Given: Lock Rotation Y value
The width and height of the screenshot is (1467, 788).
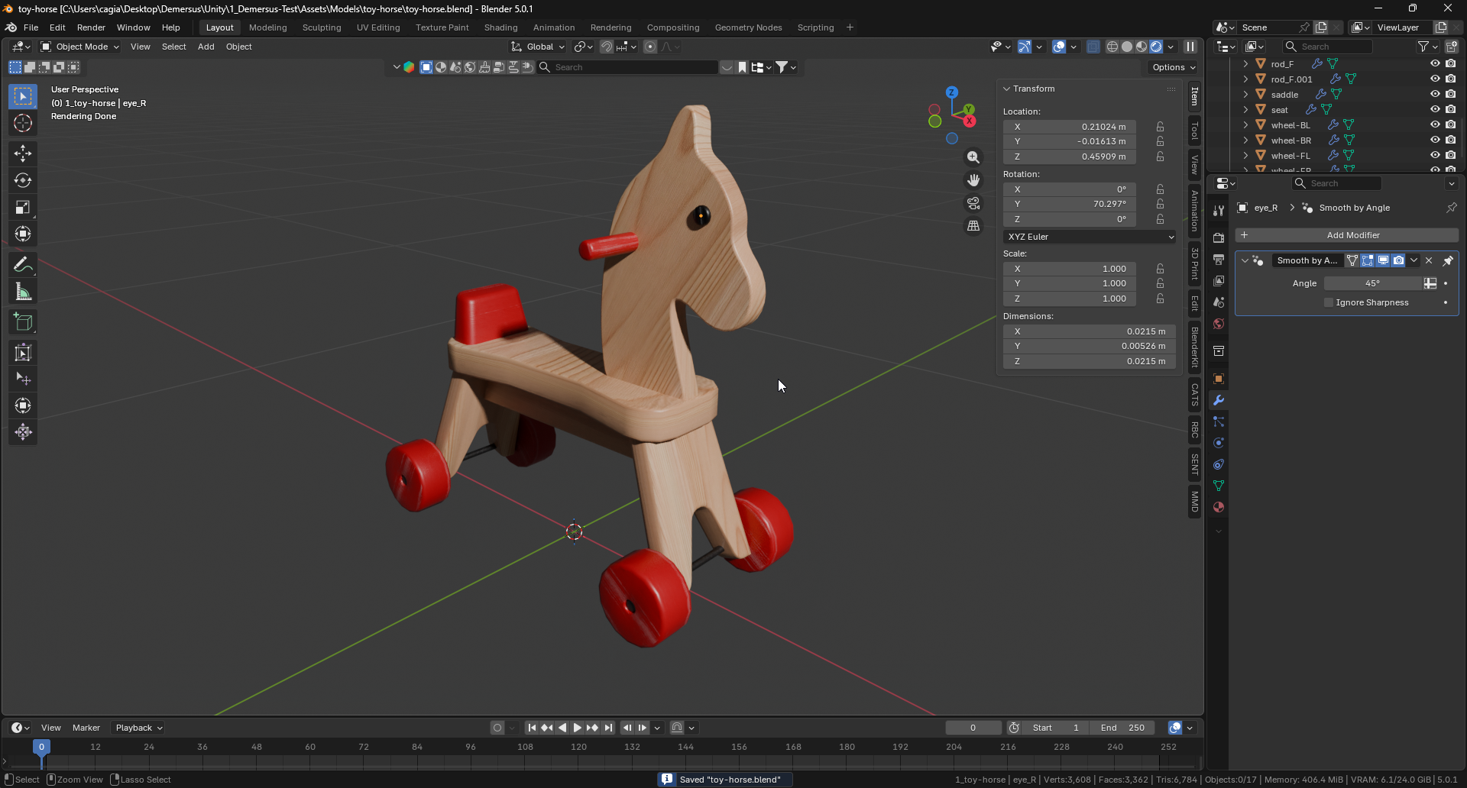Looking at the screenshot, I should pos(1160,204).
